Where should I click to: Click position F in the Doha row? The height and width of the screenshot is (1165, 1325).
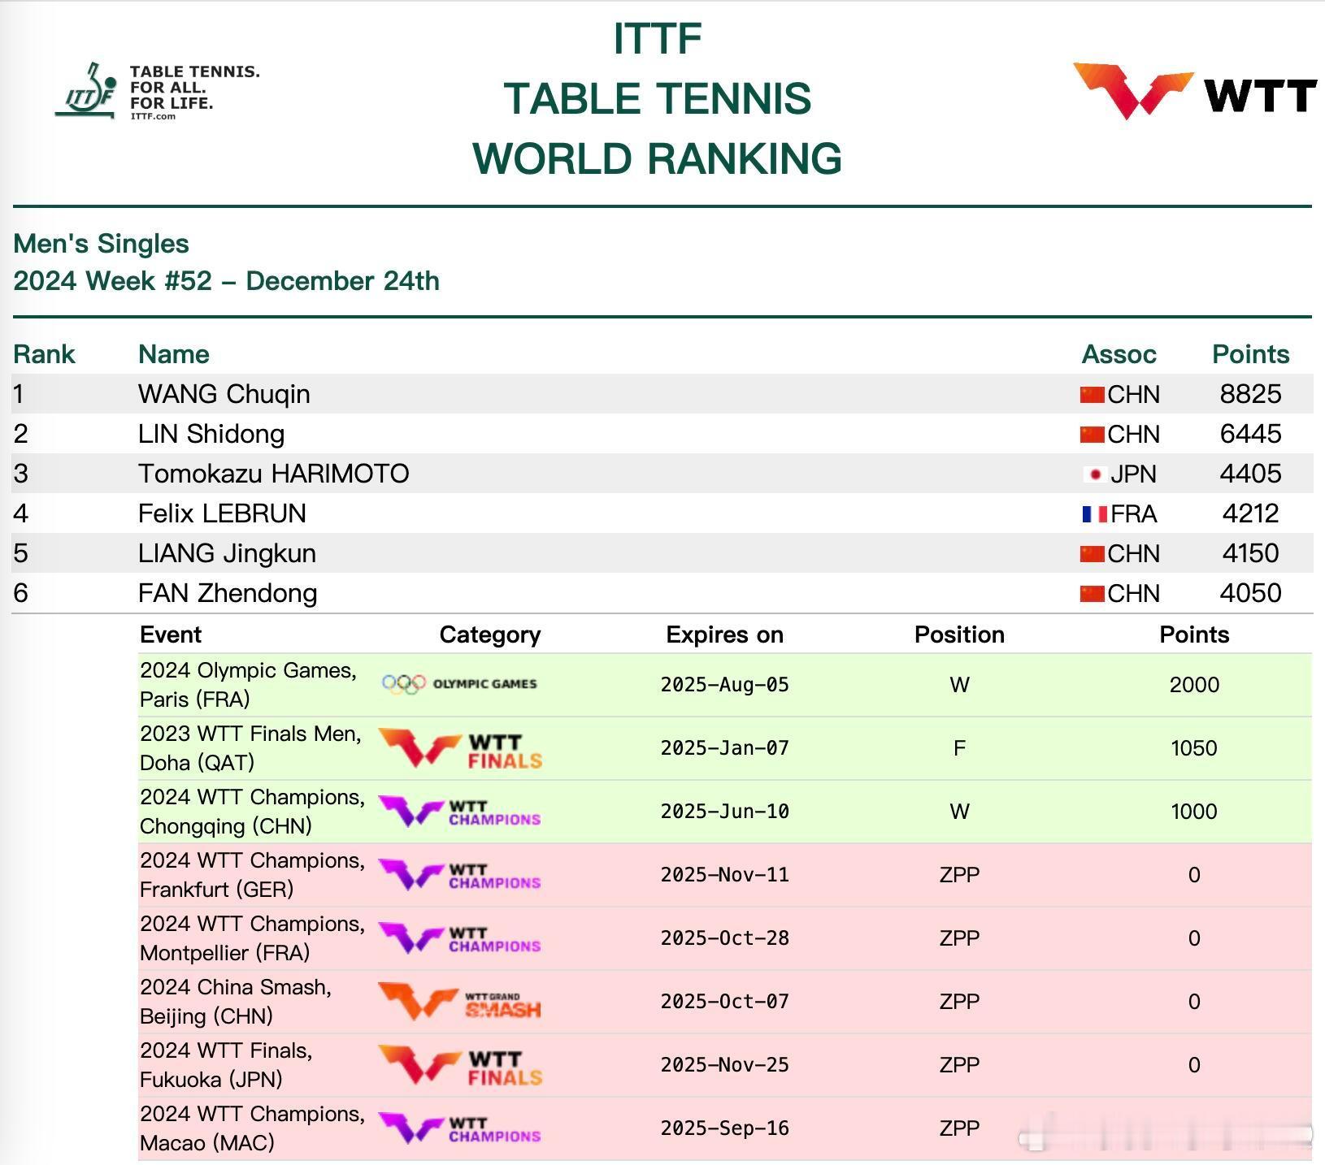[x=959, y=748]
